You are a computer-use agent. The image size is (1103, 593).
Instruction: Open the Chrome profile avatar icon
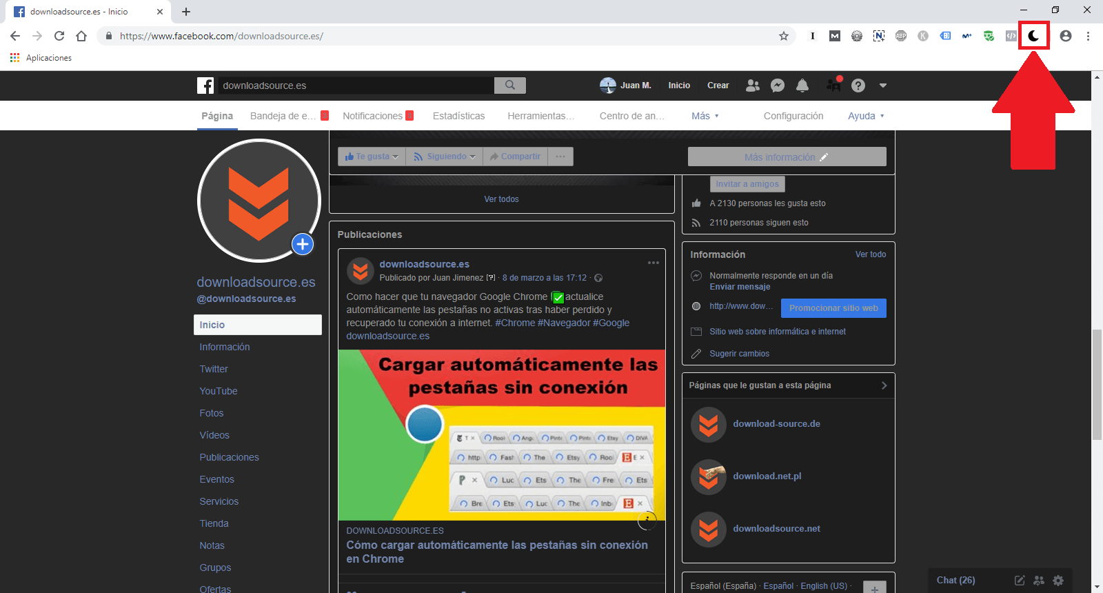1066,36
